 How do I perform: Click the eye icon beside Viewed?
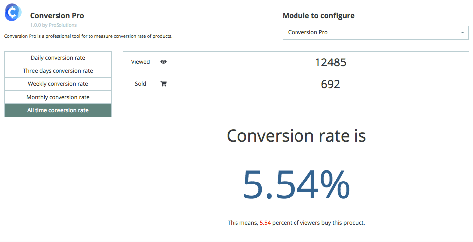[x=164, y=62]
